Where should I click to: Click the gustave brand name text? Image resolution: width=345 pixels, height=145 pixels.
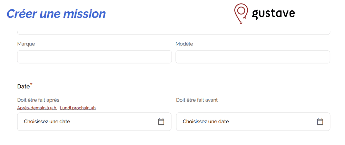pos(273,13)
